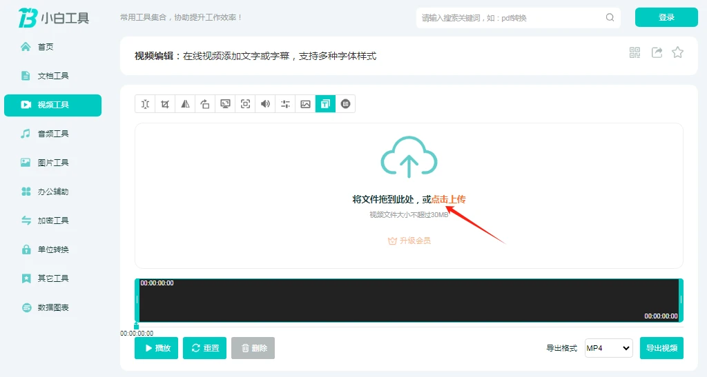
Task: Select 视频工具 in the sidebar
Action: (x=52, y=105)
